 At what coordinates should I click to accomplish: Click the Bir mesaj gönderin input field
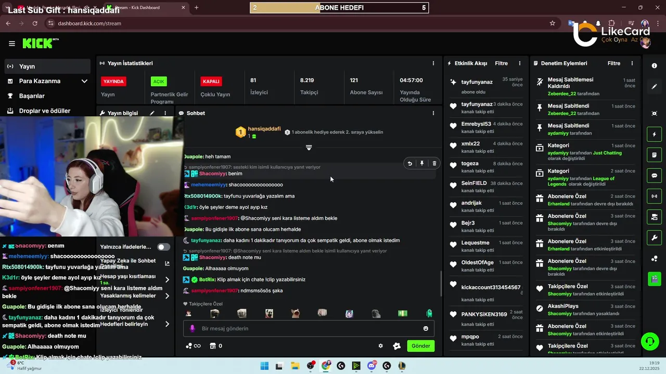click(x=309, y=328)
